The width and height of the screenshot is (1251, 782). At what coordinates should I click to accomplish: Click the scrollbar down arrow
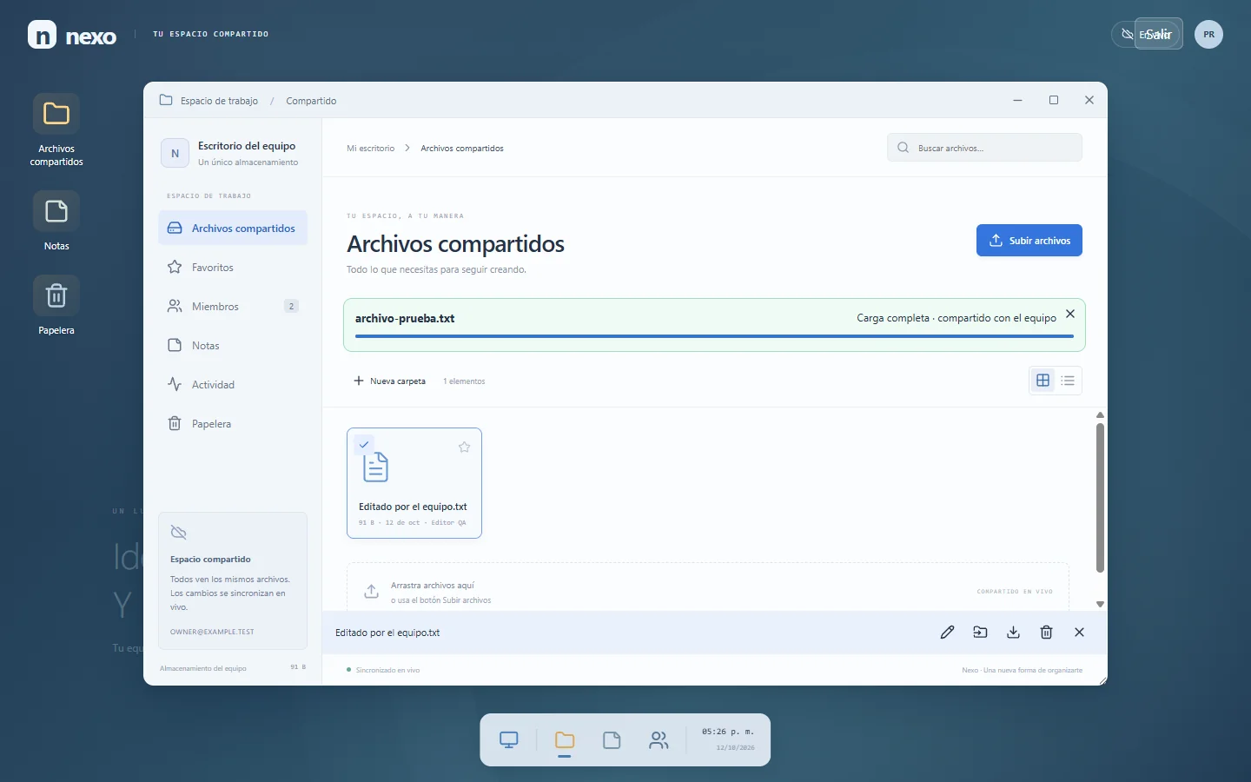pyautogui.click(x=1100, y=604)
